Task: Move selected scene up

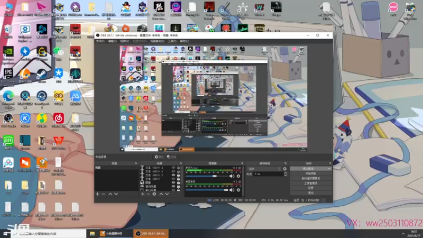Action: [111, 194]
